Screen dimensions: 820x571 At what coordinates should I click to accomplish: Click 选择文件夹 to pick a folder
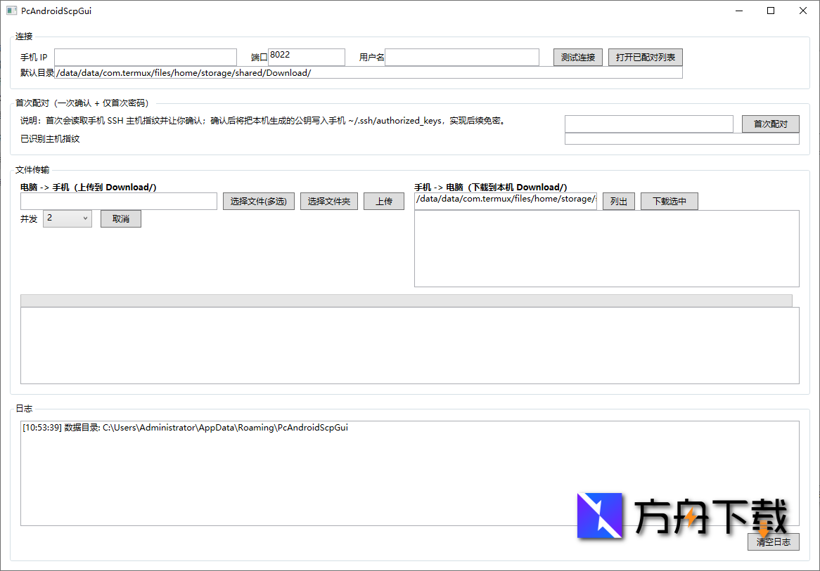pos(328,201)
